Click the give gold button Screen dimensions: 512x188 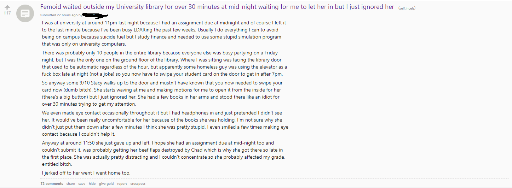point(106,184)
